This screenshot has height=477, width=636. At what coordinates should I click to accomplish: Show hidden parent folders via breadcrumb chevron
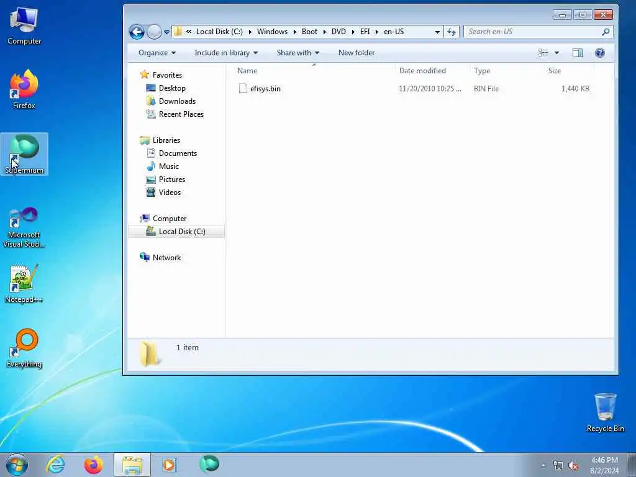[189, 32]
